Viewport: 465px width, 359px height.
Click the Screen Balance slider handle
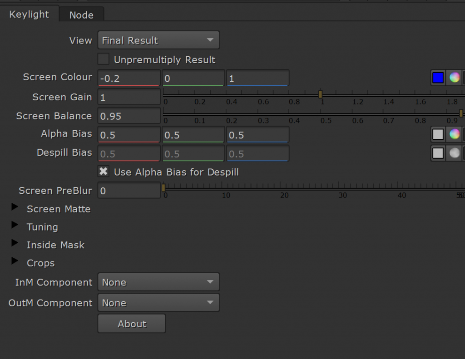coord(461,113)
